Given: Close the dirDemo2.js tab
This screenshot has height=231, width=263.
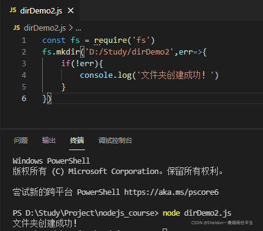Looking at the screenshot, I should pyautogui.click(x=70, y=10).
